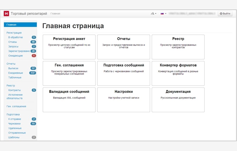Select Главная in the sidebar

(20, 25)
